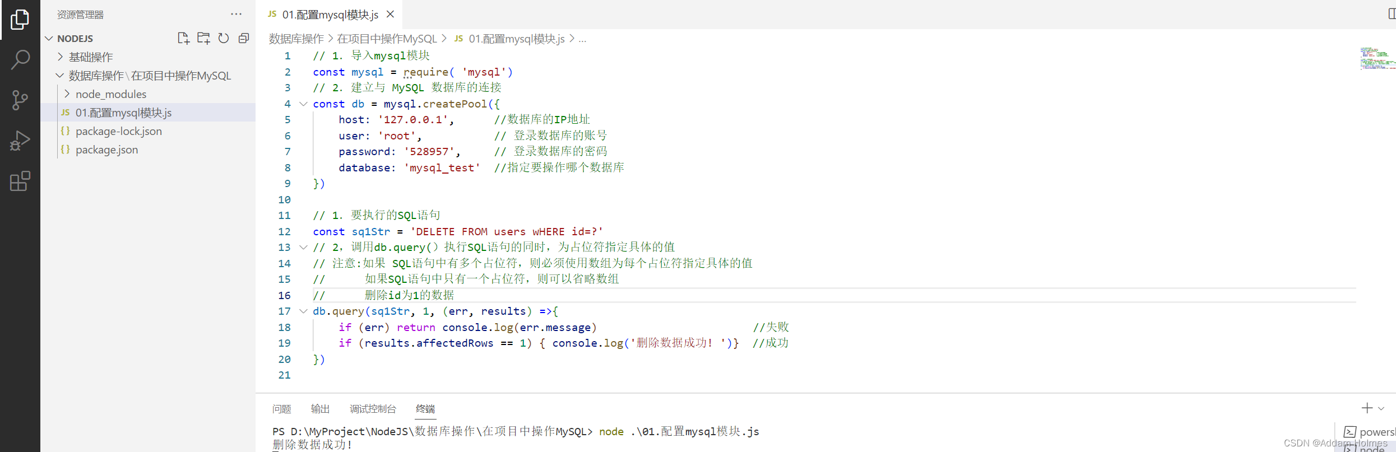Select the powershell terminal entry
The image size is (1396, 452).
pyautogui.click(x=1370, y=431)
